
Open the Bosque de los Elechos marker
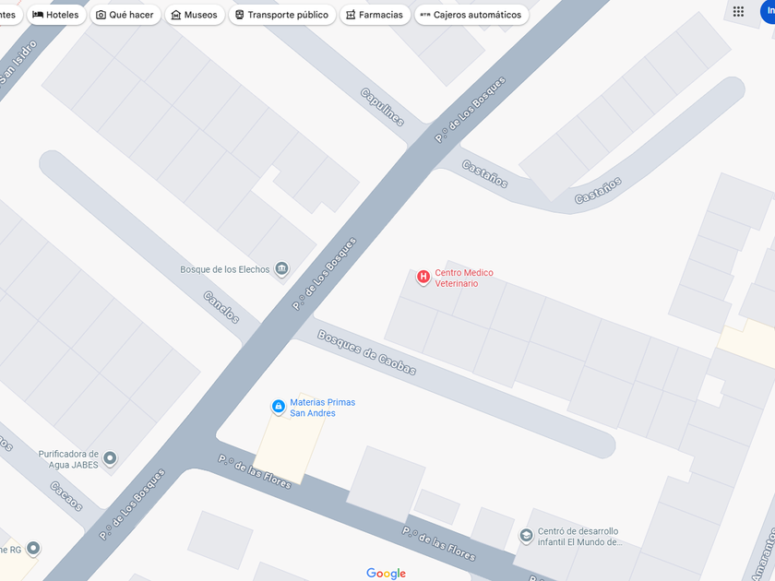281,268
